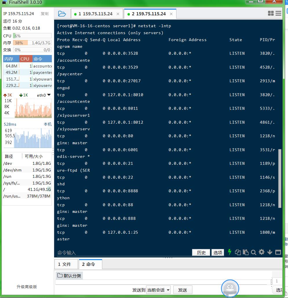This screenshot has height=298, width=288.
Task: Switch to the 1 文件 tab
Action: [x=66, y=264]
